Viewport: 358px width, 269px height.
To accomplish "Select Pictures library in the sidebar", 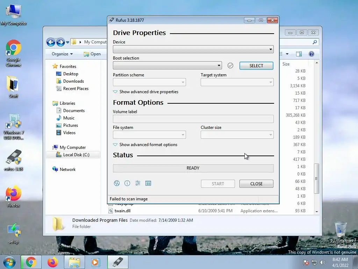I will (67, 125).
